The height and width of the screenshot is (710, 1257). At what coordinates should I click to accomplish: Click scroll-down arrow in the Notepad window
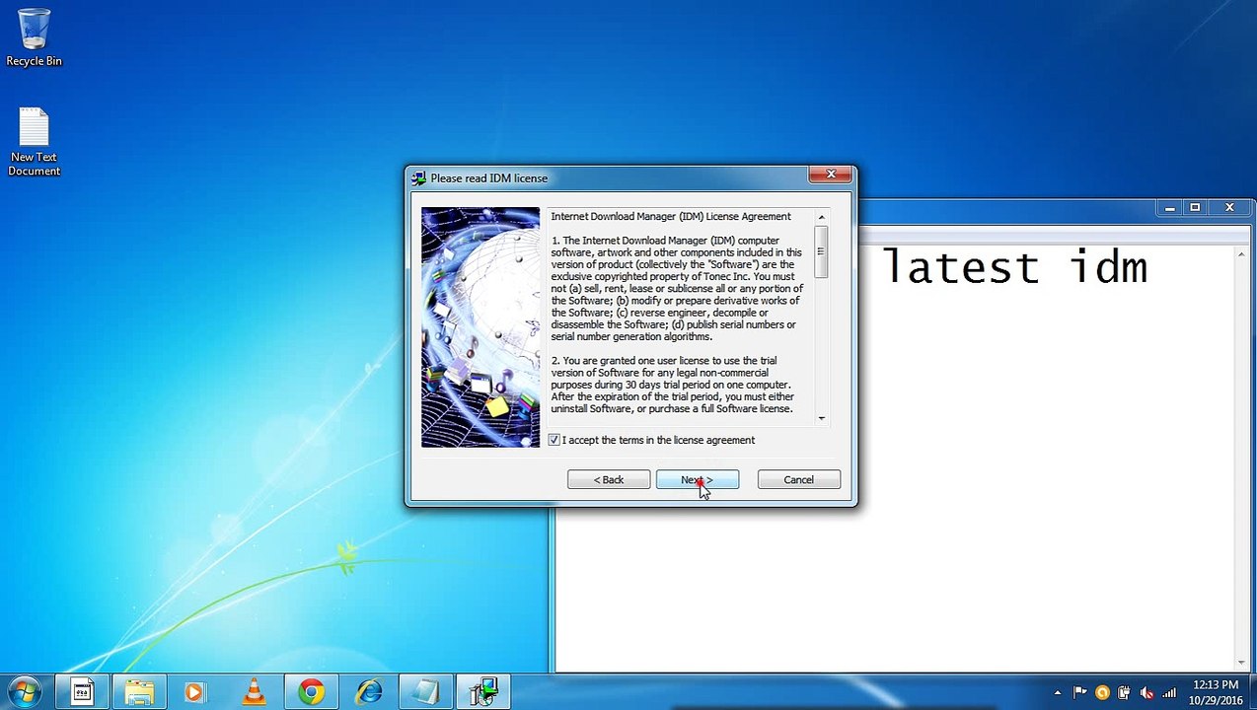click(x=1241, y=663)
